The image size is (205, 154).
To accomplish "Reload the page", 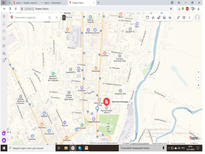I will [x=16, y=9].
